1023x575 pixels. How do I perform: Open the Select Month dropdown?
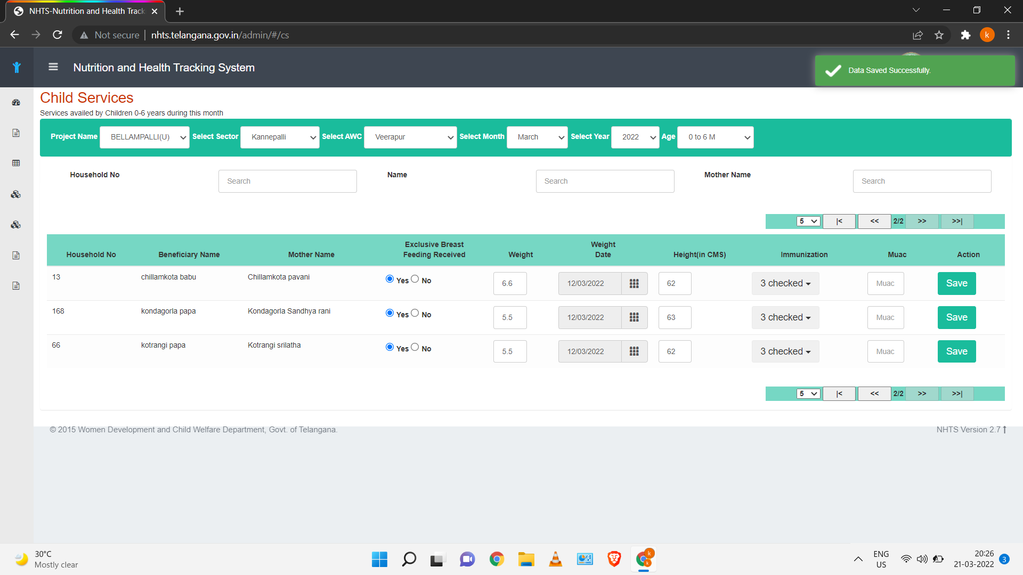(537, 137)
